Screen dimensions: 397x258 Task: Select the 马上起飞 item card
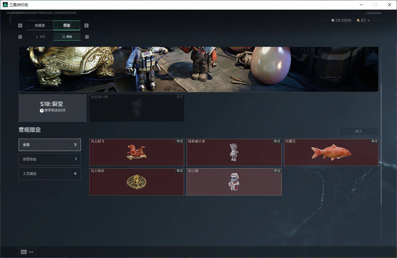click(137, 152)
